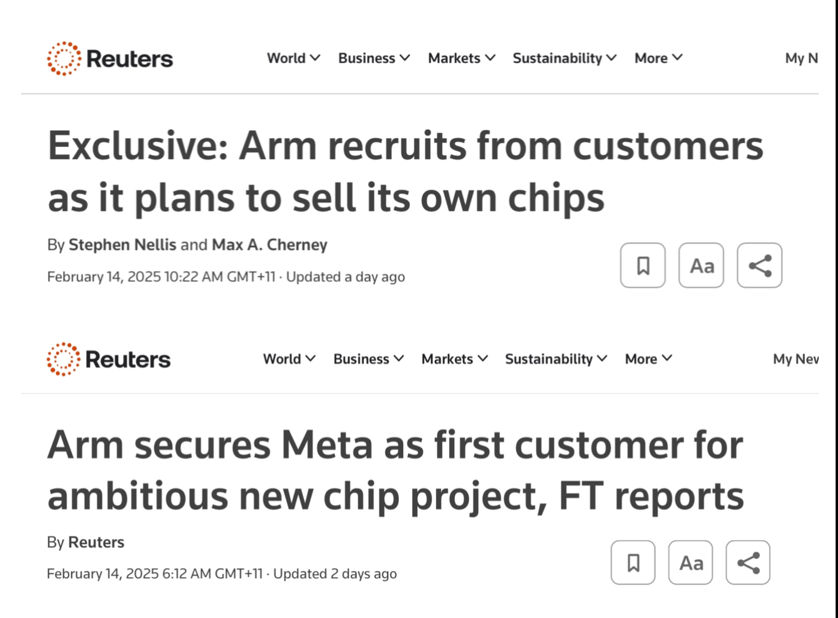
Task: Share the Arm secures Meta article
Action: coord(748,563)
